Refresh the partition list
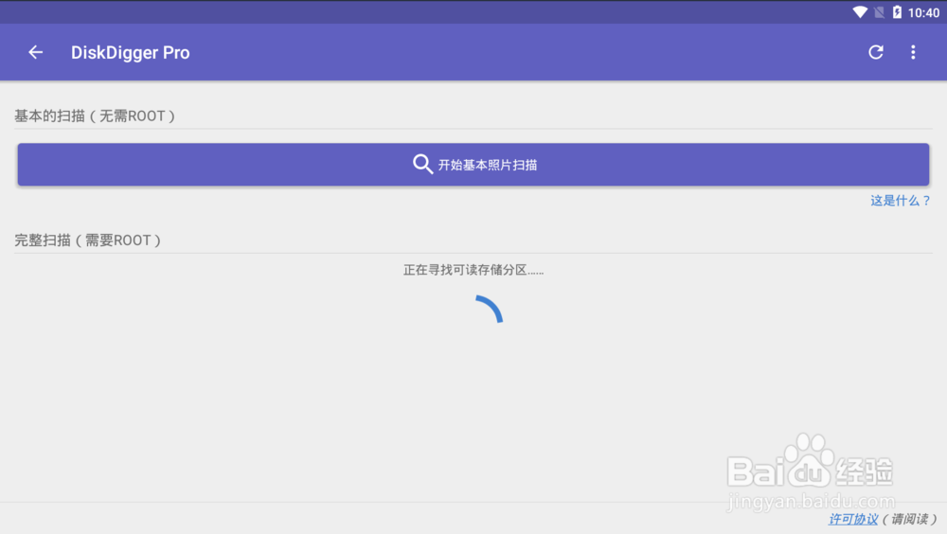Screen dimensions: 947x534 (x=876, y=53)
